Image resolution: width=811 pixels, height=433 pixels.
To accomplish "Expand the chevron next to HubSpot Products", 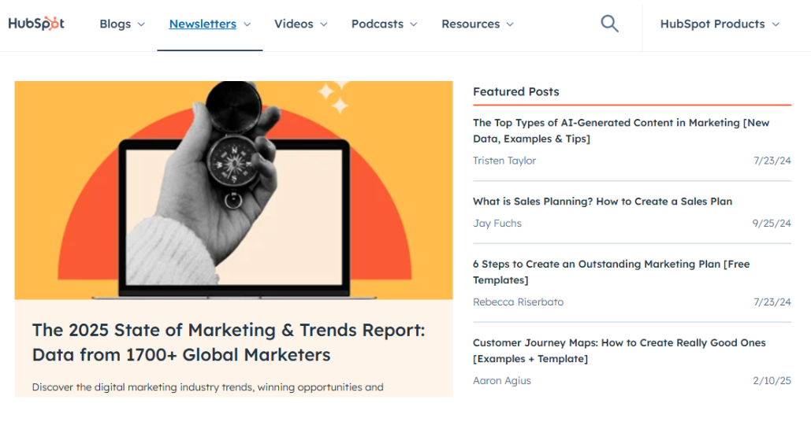I will [x=776, y=24].
